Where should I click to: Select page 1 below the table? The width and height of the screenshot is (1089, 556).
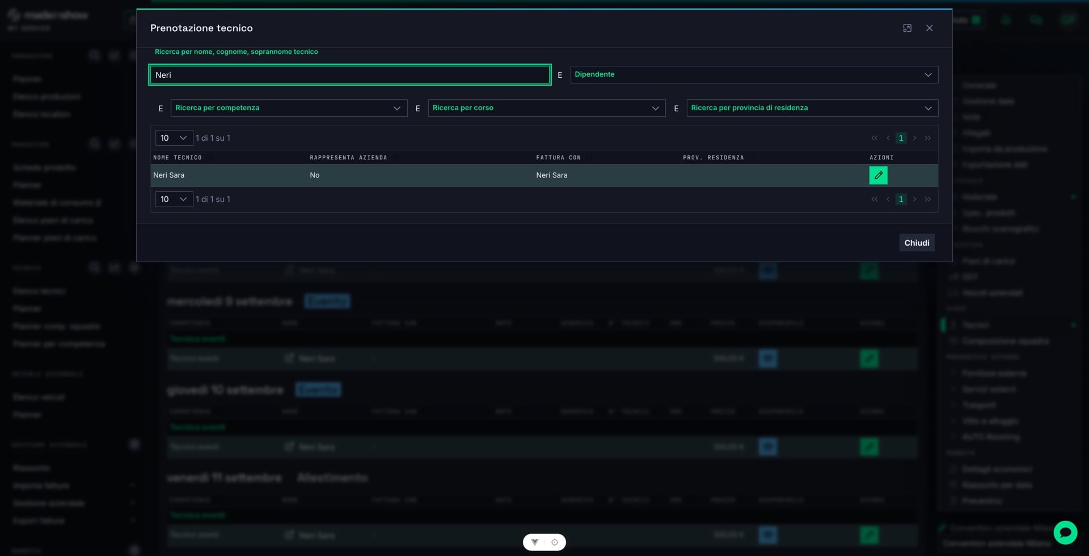click(x=901, y=199)
